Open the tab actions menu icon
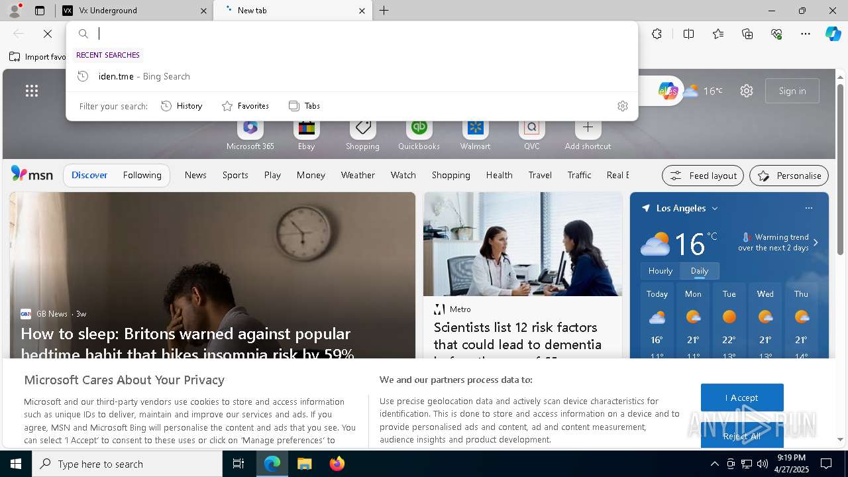The height and width of the screenshot is (477, 848). tap(40, 11)
